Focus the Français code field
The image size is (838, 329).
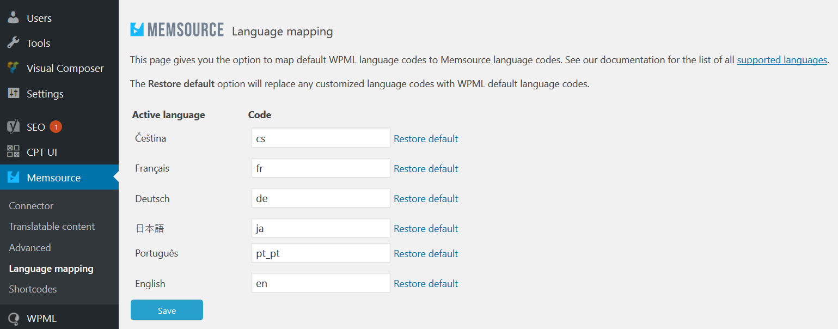[321, 168]
